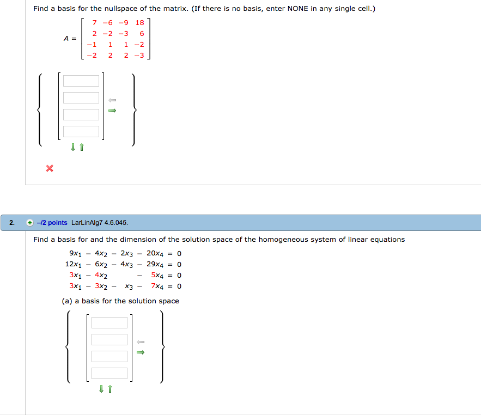Viewport: 481px width, 415px height.
Task: Click the red X incorrect answer mark
Action: click(x=49, y=168)
